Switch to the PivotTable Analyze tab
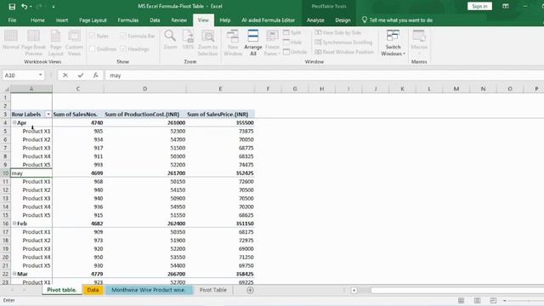 coord(315,20)
